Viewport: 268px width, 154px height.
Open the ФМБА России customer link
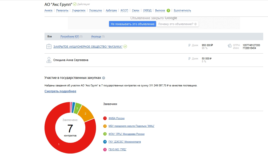point(116,118)
